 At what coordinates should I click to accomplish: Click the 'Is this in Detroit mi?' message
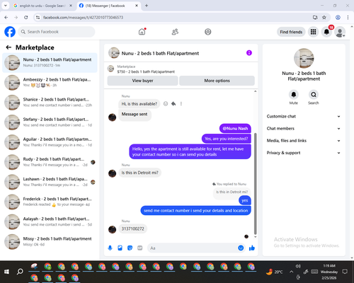(x=139, y=173)
